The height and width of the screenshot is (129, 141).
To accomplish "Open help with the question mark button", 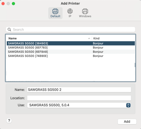I will pyautogui.click(x=9, y=121).
